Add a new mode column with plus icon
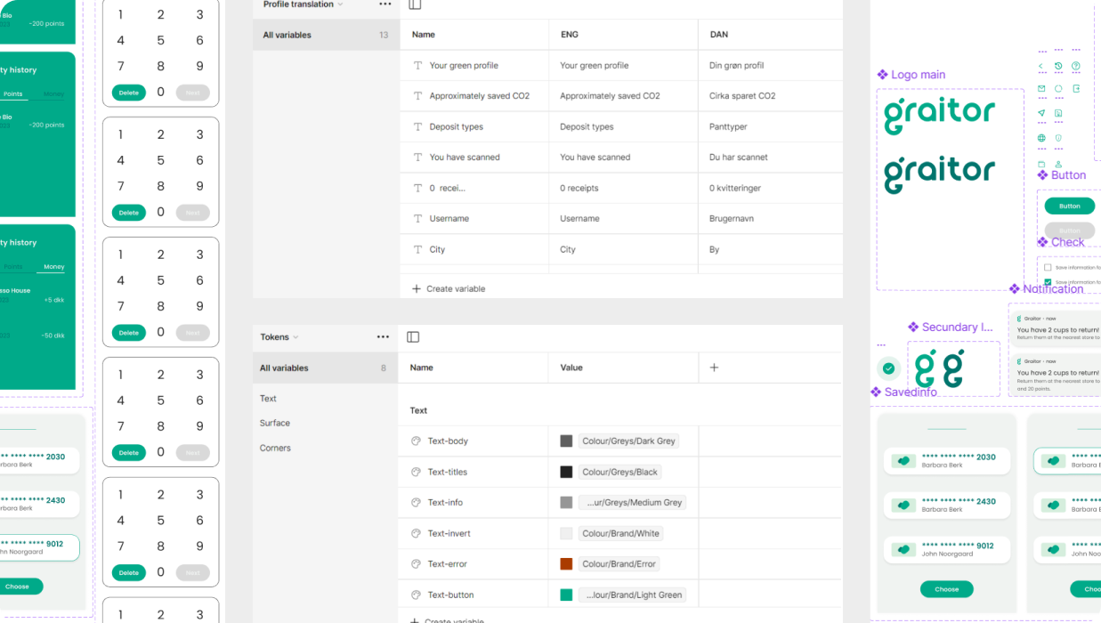 point(714,368)
